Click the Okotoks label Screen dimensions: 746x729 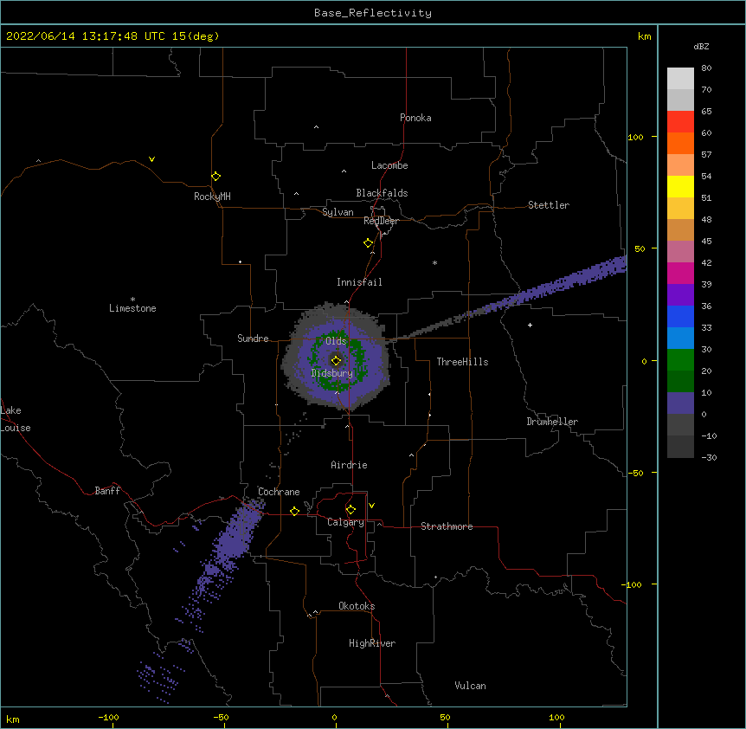(357, 606)
